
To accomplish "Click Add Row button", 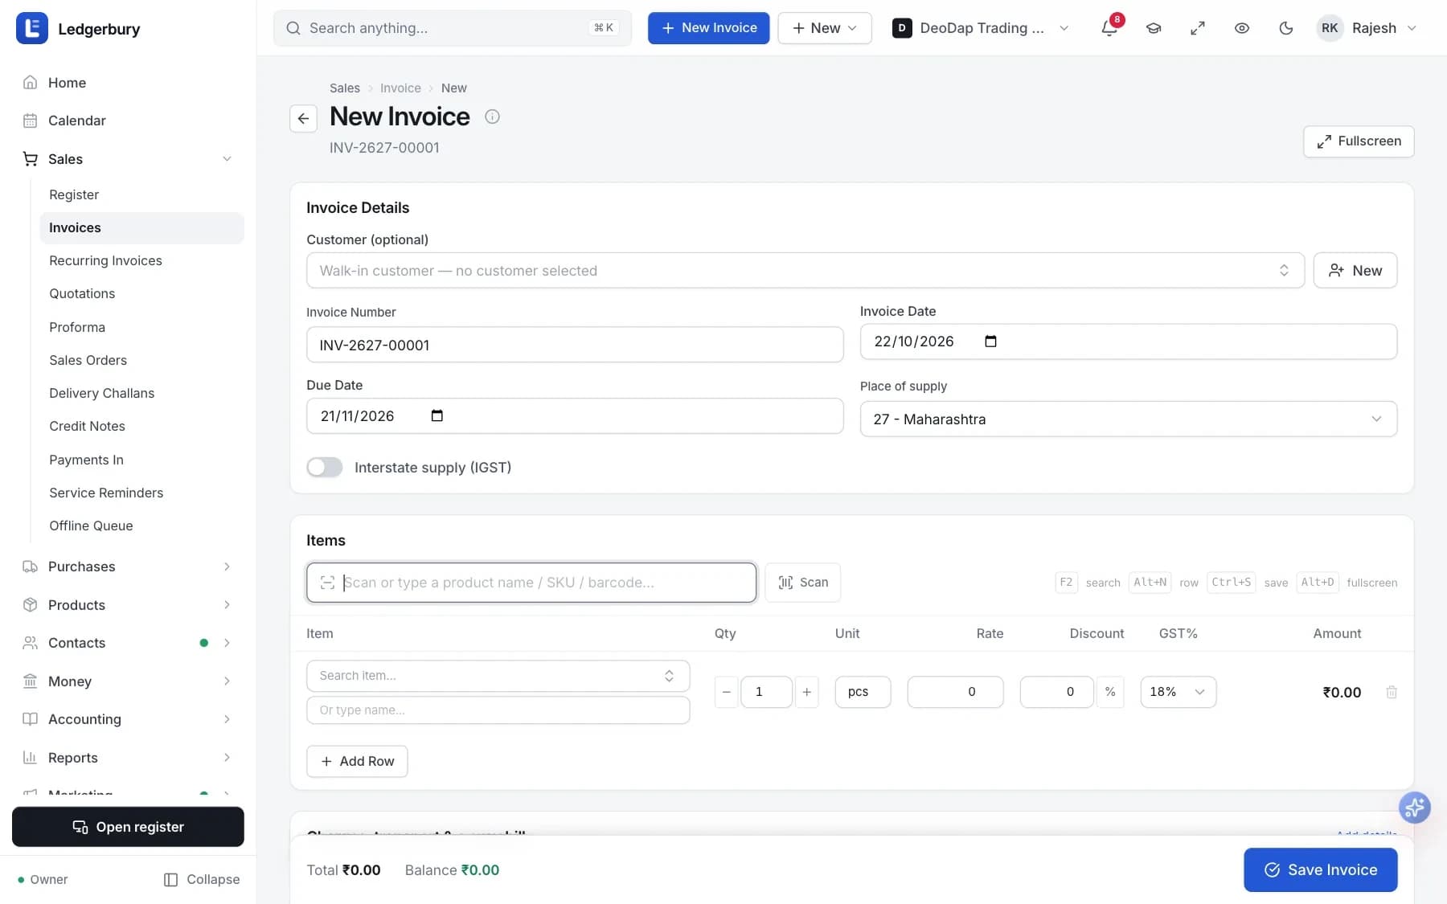I will click(x=357, y=761).
